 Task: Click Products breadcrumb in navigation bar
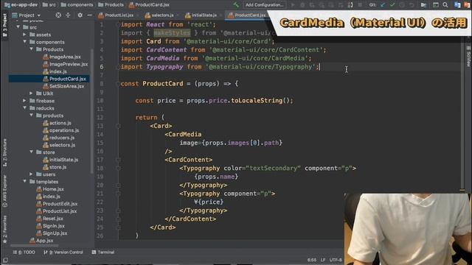point(111,5)
